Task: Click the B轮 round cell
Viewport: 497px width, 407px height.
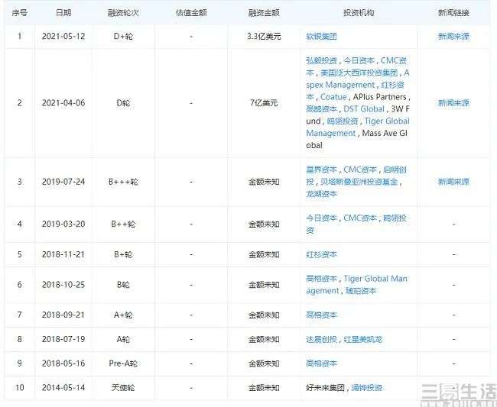Action: click(x=123, y=285)
